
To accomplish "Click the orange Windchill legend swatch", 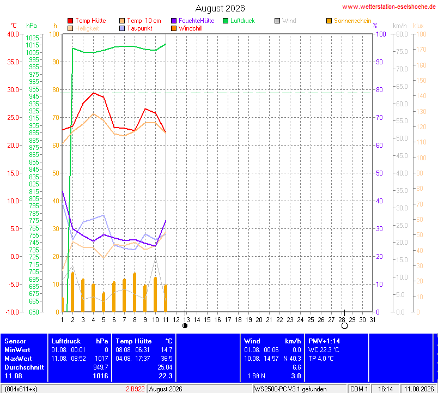I will (x=174, y=28).
